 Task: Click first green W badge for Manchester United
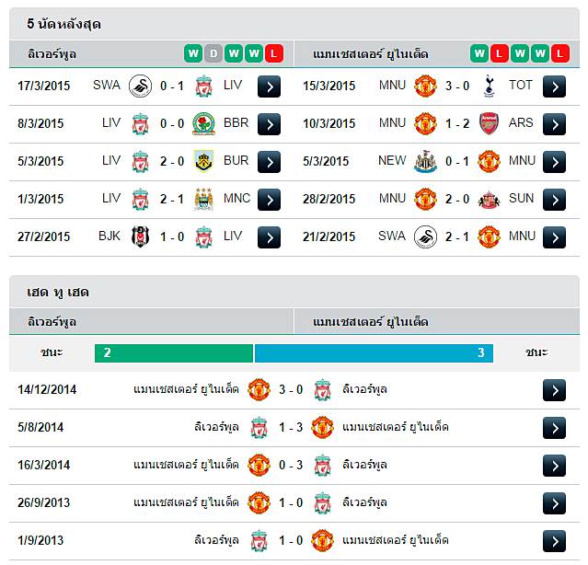click(479, 53)
